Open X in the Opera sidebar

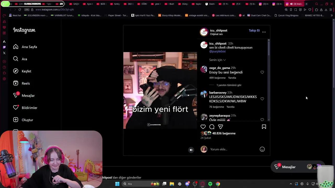(x=4, y=53)
